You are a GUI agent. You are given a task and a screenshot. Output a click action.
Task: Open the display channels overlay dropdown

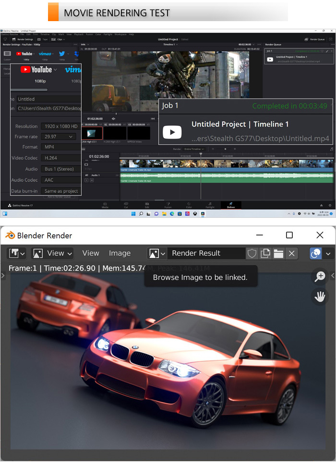[x=321, y=253]
